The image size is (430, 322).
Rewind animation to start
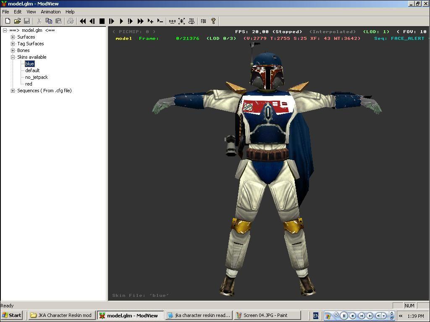pos(83,21)
